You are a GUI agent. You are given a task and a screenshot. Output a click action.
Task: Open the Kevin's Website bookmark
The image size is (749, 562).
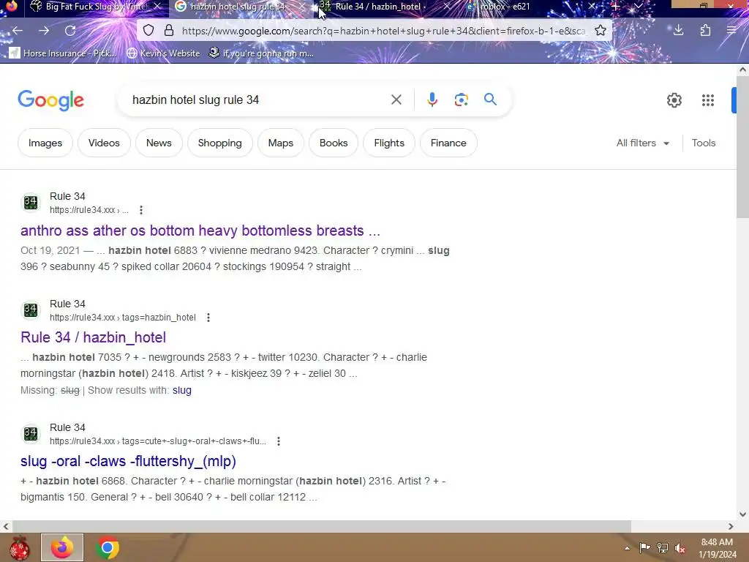(164, 53)
